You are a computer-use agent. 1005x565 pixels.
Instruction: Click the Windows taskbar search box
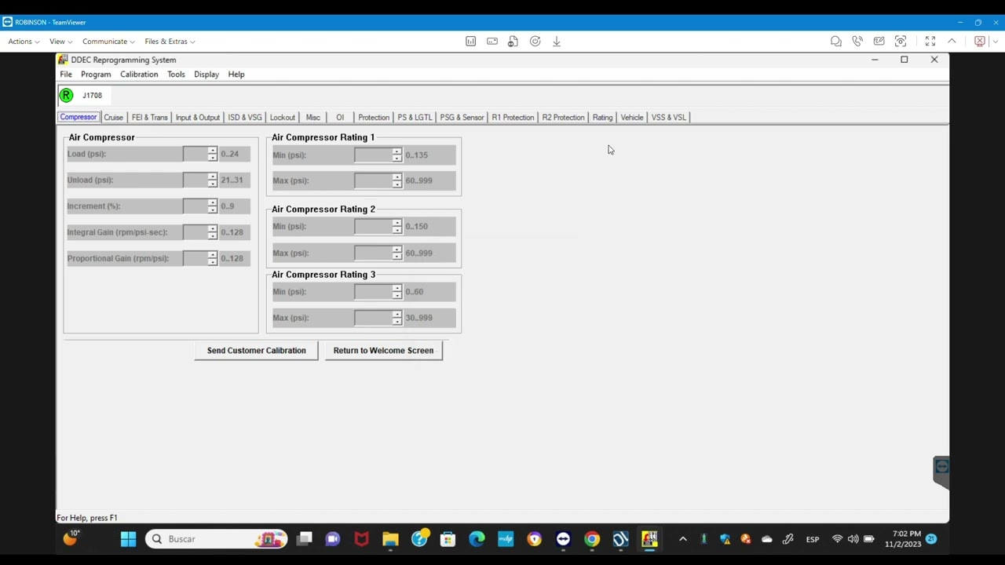pos(217,539)
